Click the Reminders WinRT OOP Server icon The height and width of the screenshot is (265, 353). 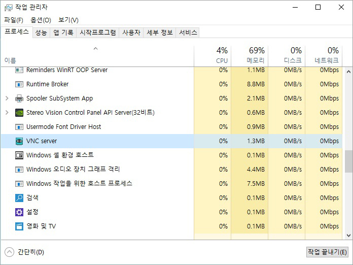click(x=19, y=70)
